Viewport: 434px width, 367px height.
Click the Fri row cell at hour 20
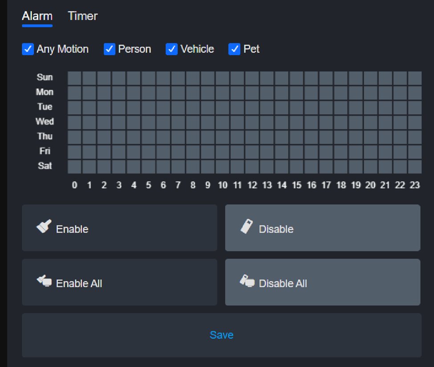click(x=370, y=152)
